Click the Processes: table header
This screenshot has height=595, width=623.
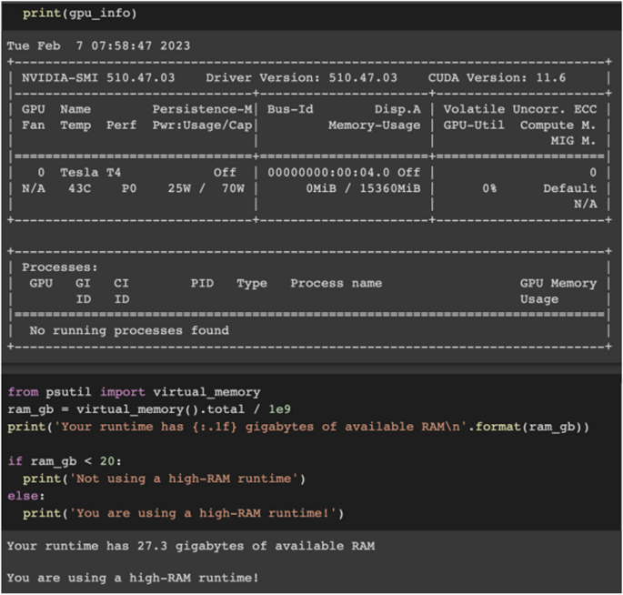(60, 267)
